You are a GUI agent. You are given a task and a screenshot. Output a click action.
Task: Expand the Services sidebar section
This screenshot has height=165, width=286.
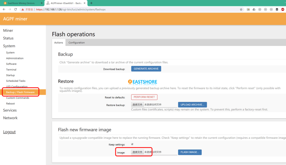coord(10,110)
